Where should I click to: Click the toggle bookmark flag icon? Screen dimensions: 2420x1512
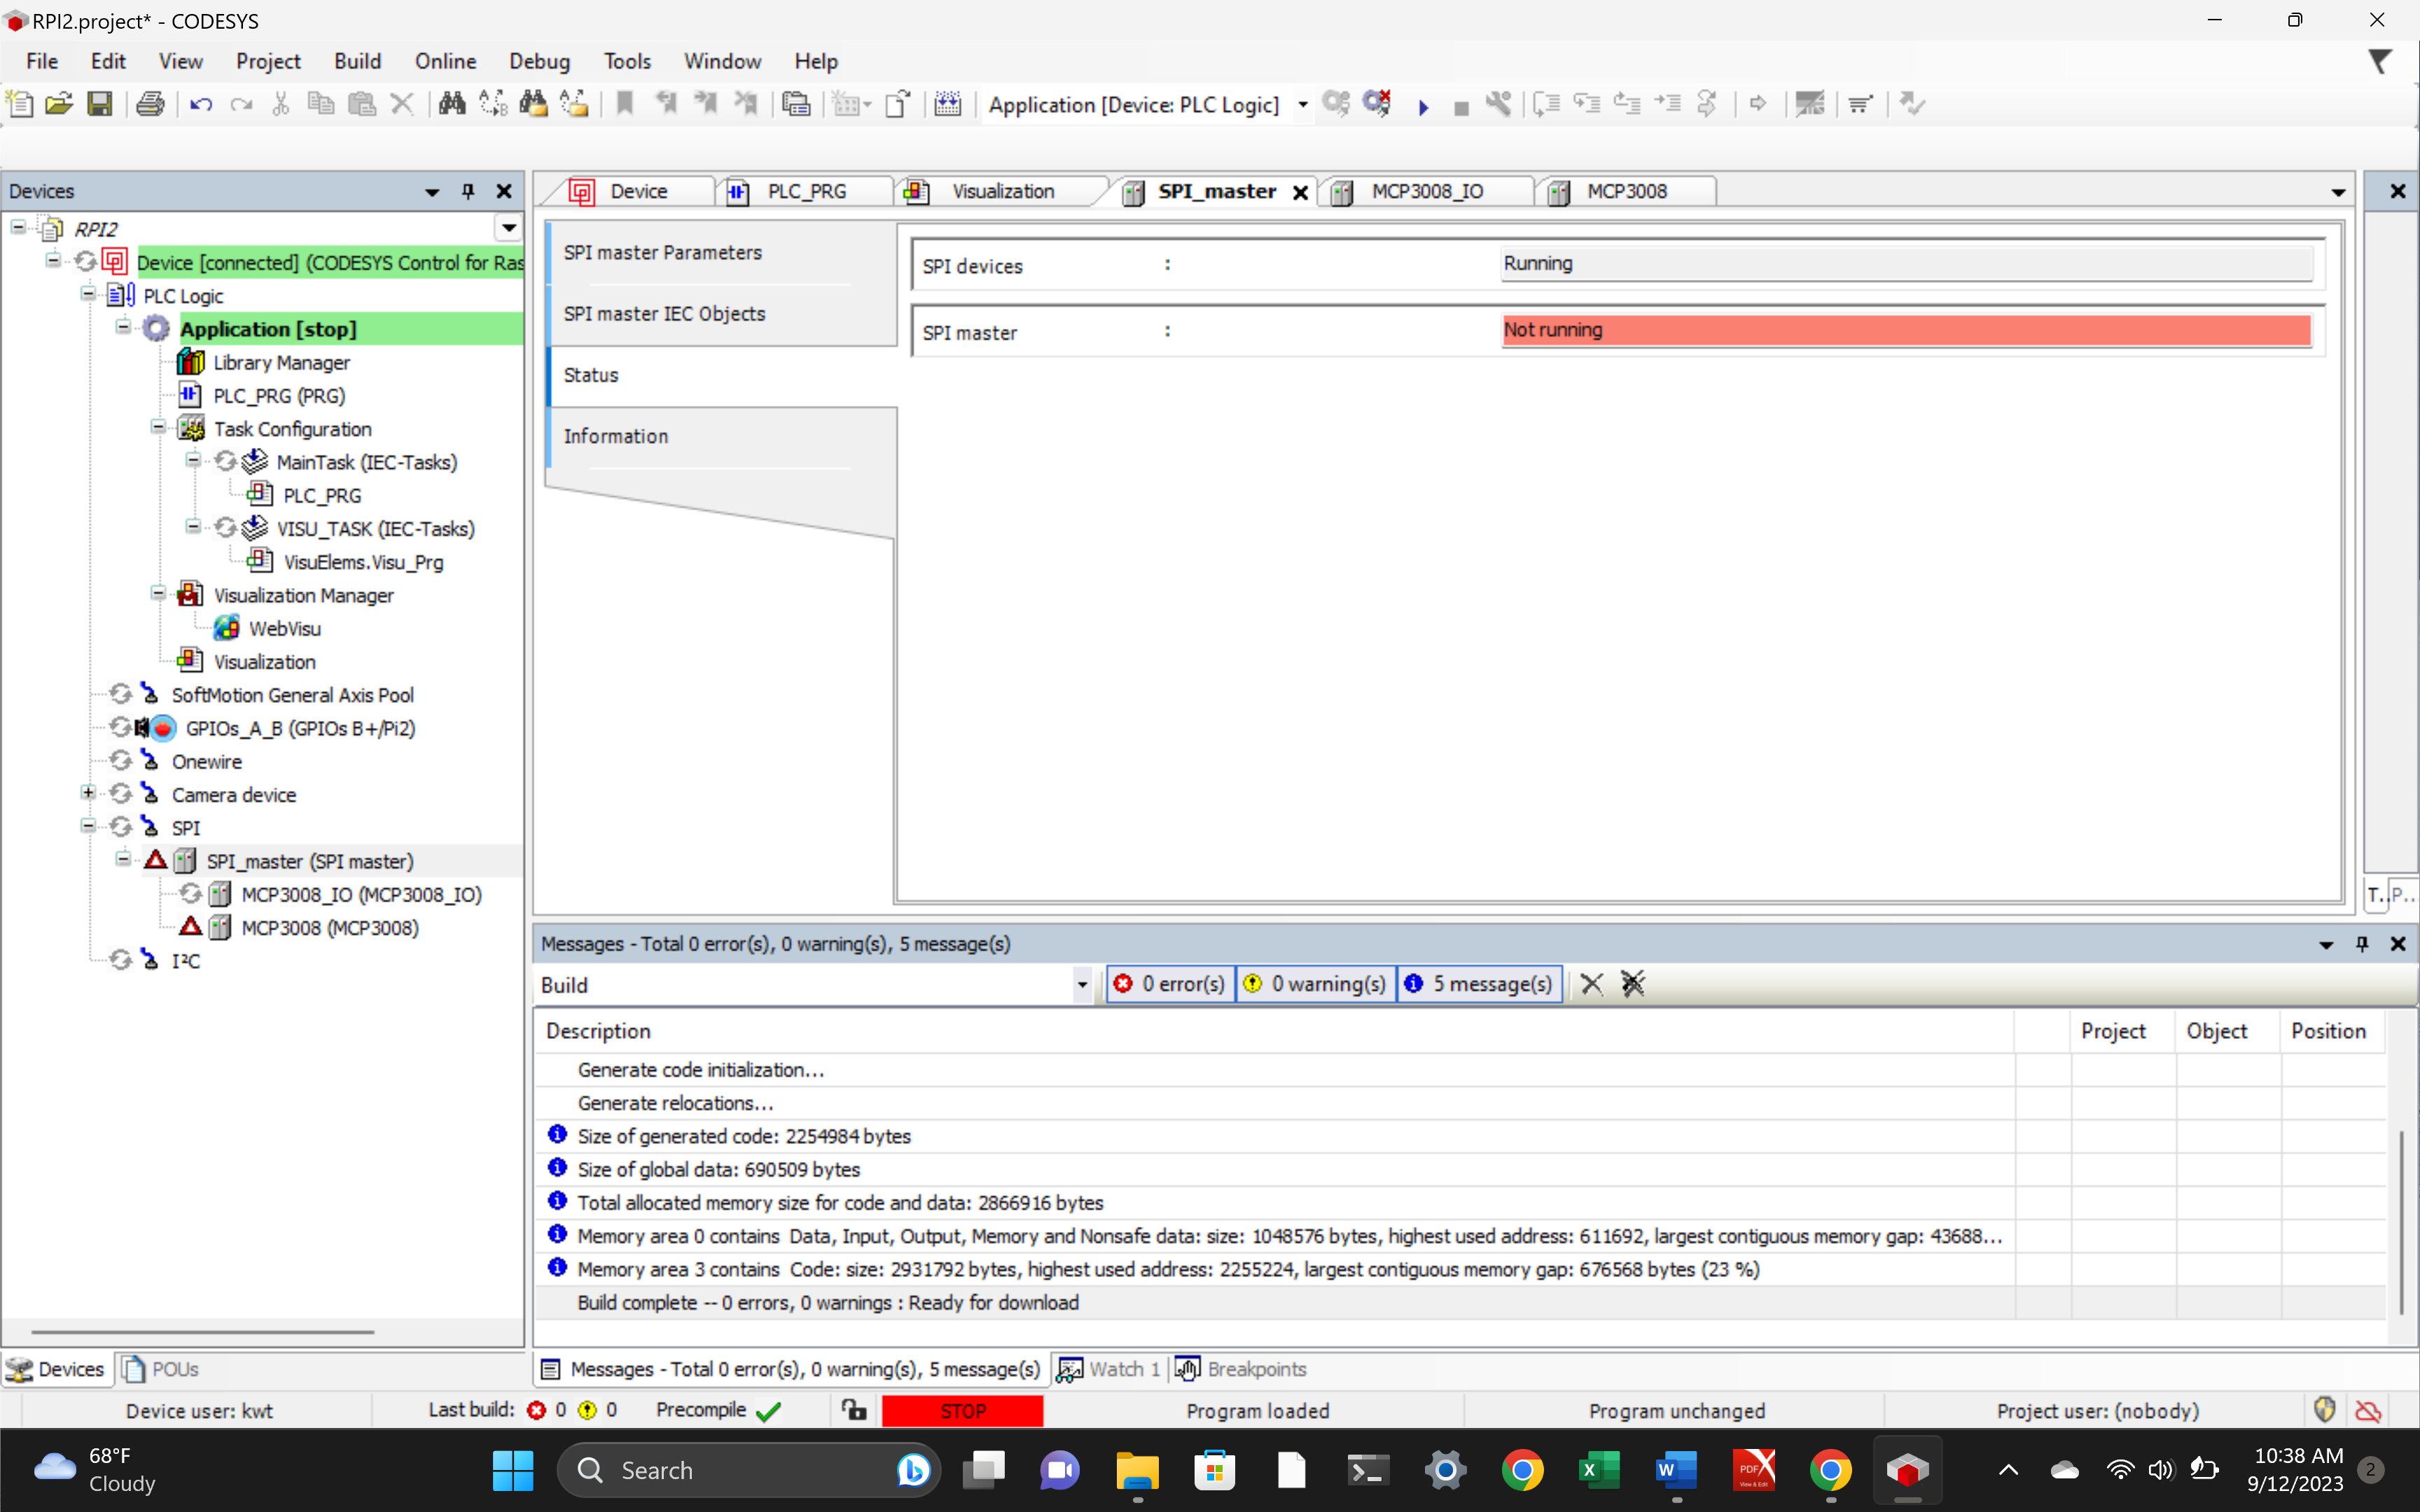coord(625,104)
